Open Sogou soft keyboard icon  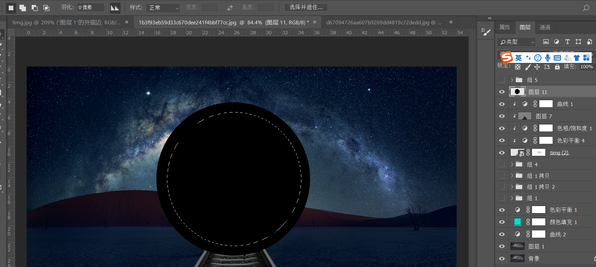[x=557, y=58]
